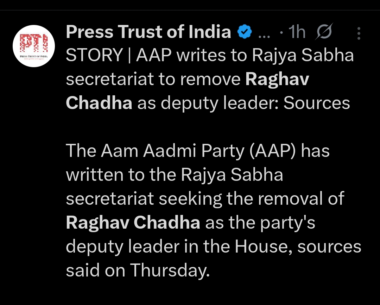Open the Press Trust of India account name
Image resolution: width=380 pixels, height=305 pixels.
148,33
